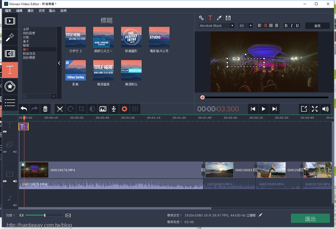
Task: Mute the overlay track speaker
Action: click(x=15, y=152)
